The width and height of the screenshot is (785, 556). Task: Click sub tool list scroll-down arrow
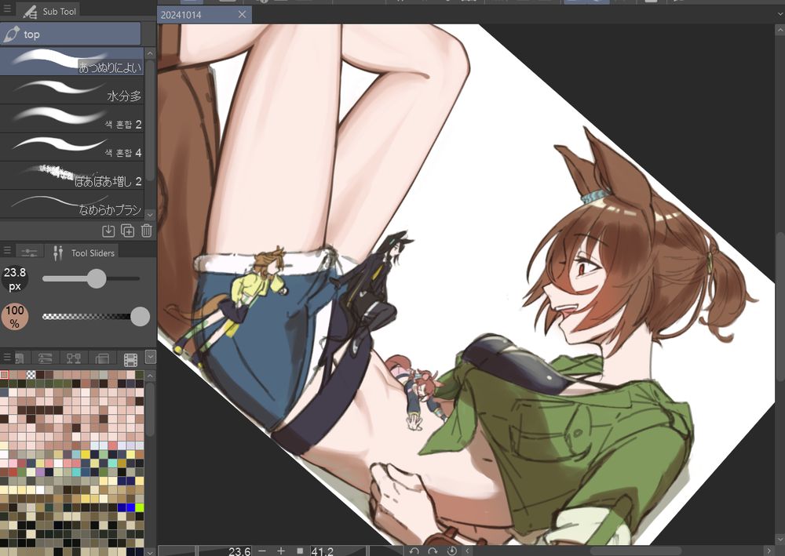150,214
